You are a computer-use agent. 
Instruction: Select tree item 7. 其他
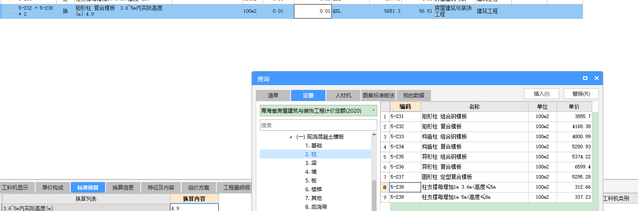point(314,198)
